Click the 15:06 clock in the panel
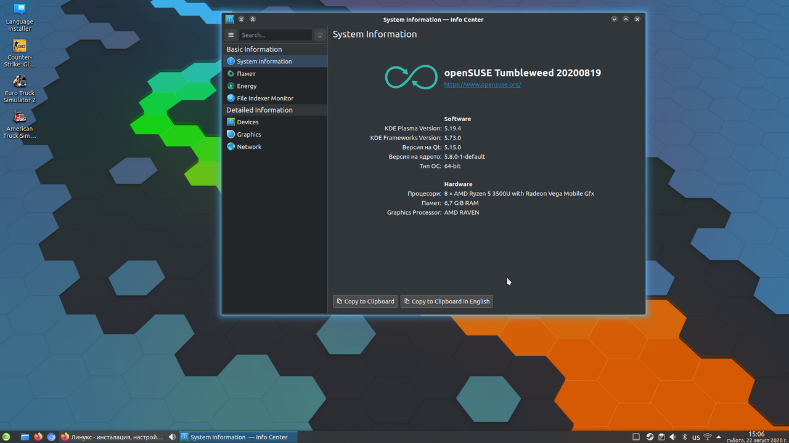789x443 pixels. (756, 434)
